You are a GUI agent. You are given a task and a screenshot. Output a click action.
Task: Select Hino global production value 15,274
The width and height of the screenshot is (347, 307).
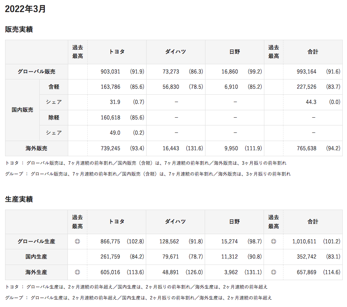(230, 242)
